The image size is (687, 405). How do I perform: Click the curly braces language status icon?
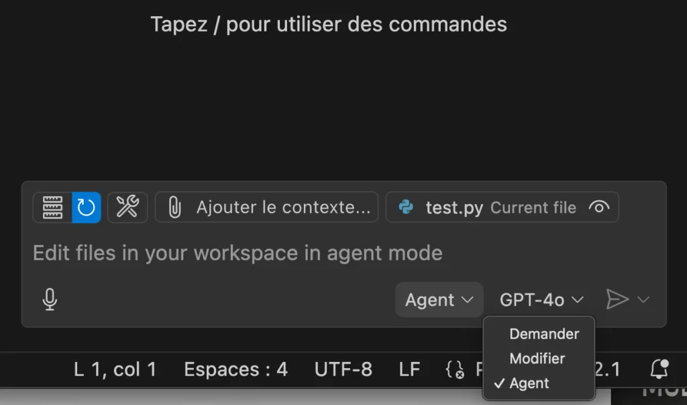(x=456, y=369)
